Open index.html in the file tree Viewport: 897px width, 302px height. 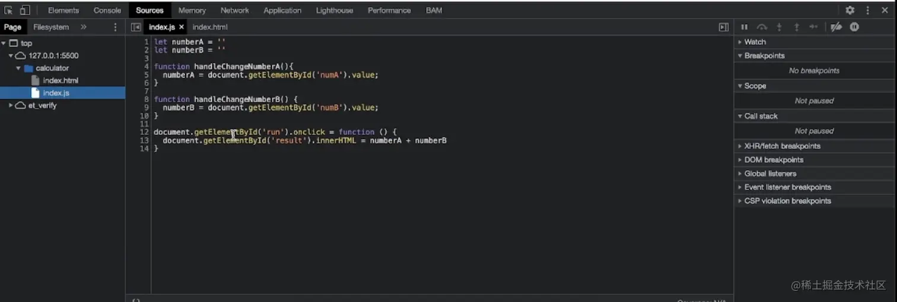pos(61,81)
